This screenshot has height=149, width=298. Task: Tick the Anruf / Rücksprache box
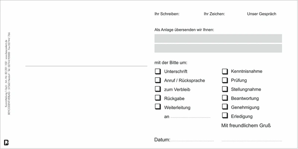(x=157, y=80)
